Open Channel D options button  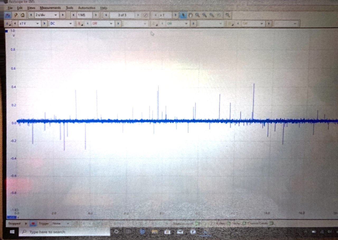point(231,24)
